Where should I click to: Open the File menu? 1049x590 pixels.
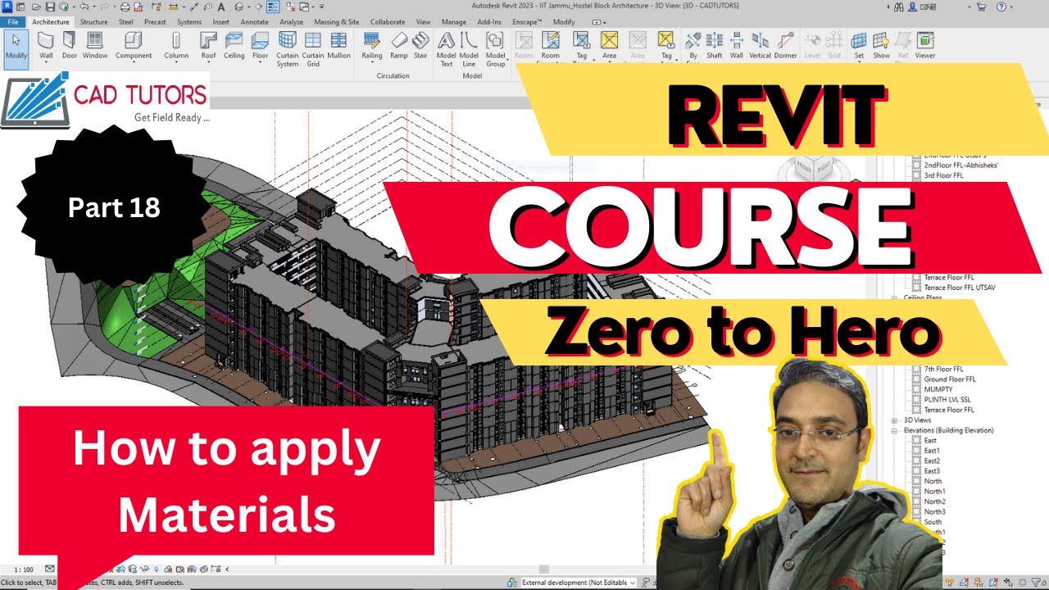click(x=13, y=22)
